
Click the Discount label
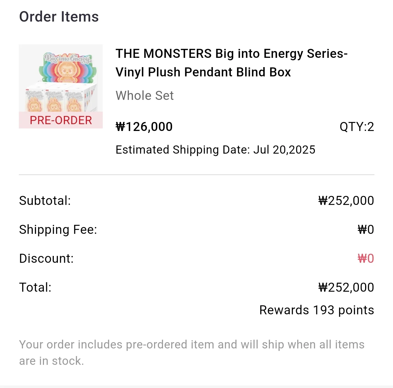46,258
